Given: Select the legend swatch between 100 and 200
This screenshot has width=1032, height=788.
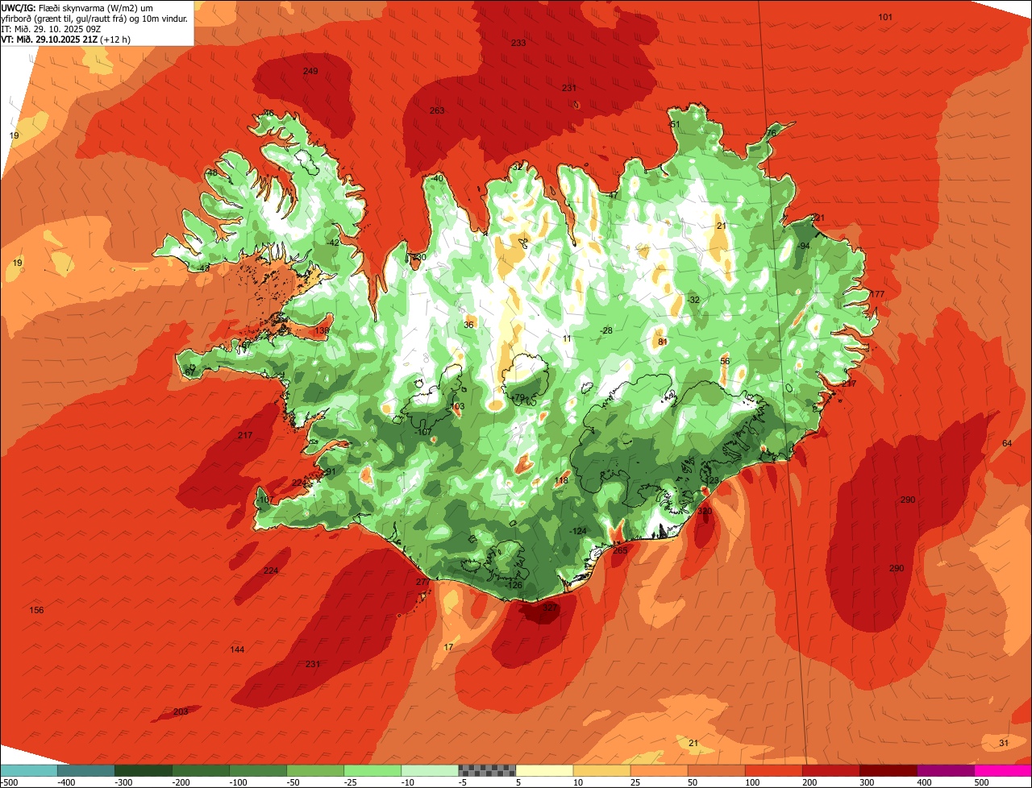Looking at the screenshot, I should point(772,770).
